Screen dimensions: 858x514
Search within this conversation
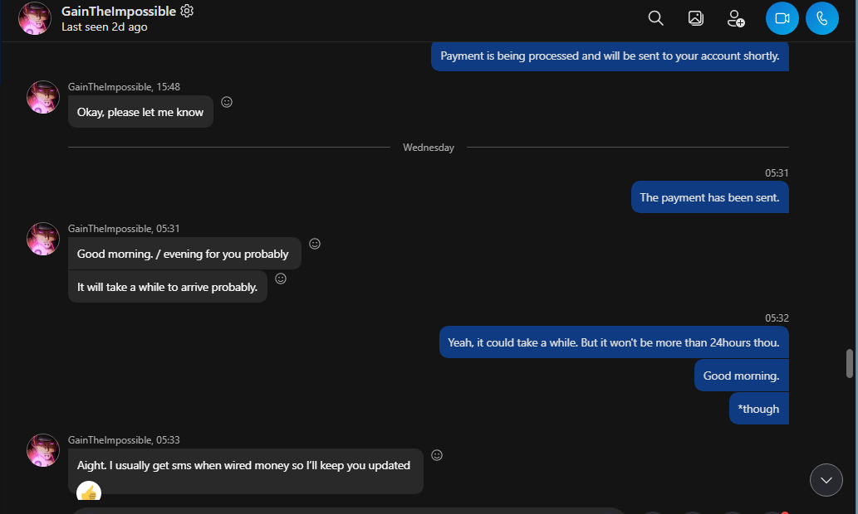coord(655,18)
